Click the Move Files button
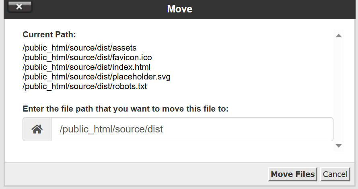This screenshot has width=358, height=189. (292, 174)
